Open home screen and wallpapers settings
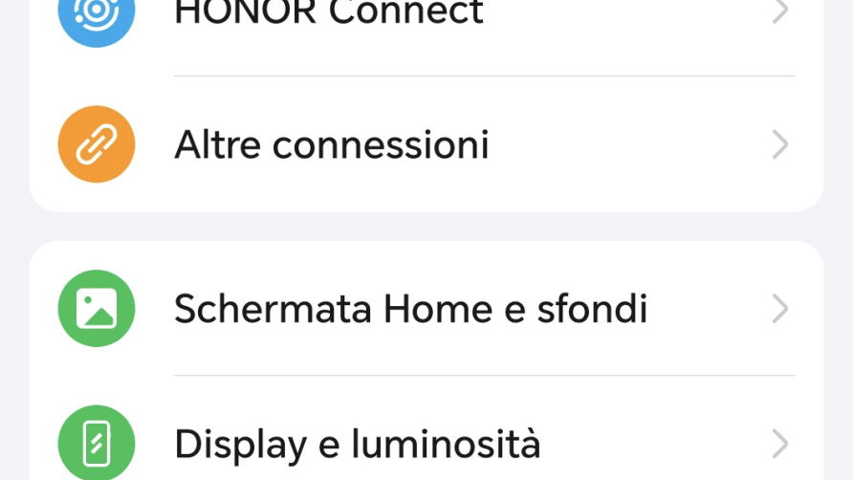The image size is (853, 480). click(410, 309)
